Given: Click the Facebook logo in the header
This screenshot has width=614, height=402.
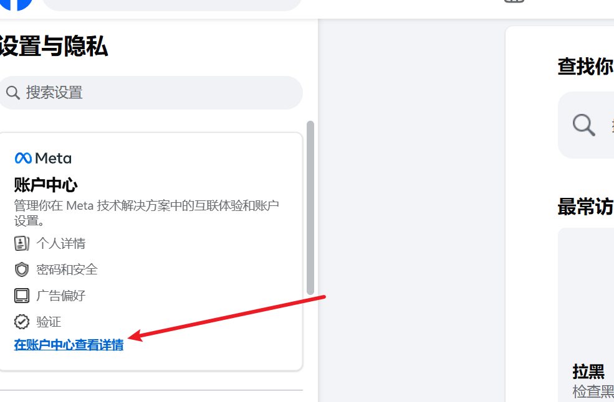Looking at the screenshot, I should click(x=16, y=4).
